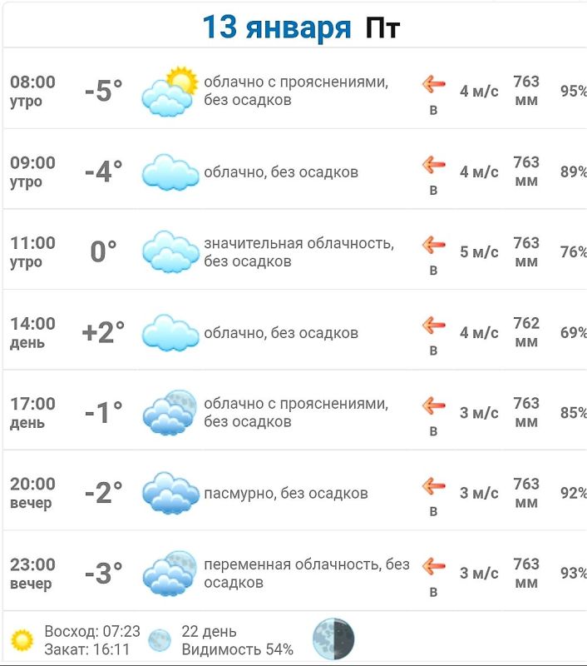This screenshot has height=666, width=587.
Task: Click the 762 мм pressure value
Action: click(526, 332)
